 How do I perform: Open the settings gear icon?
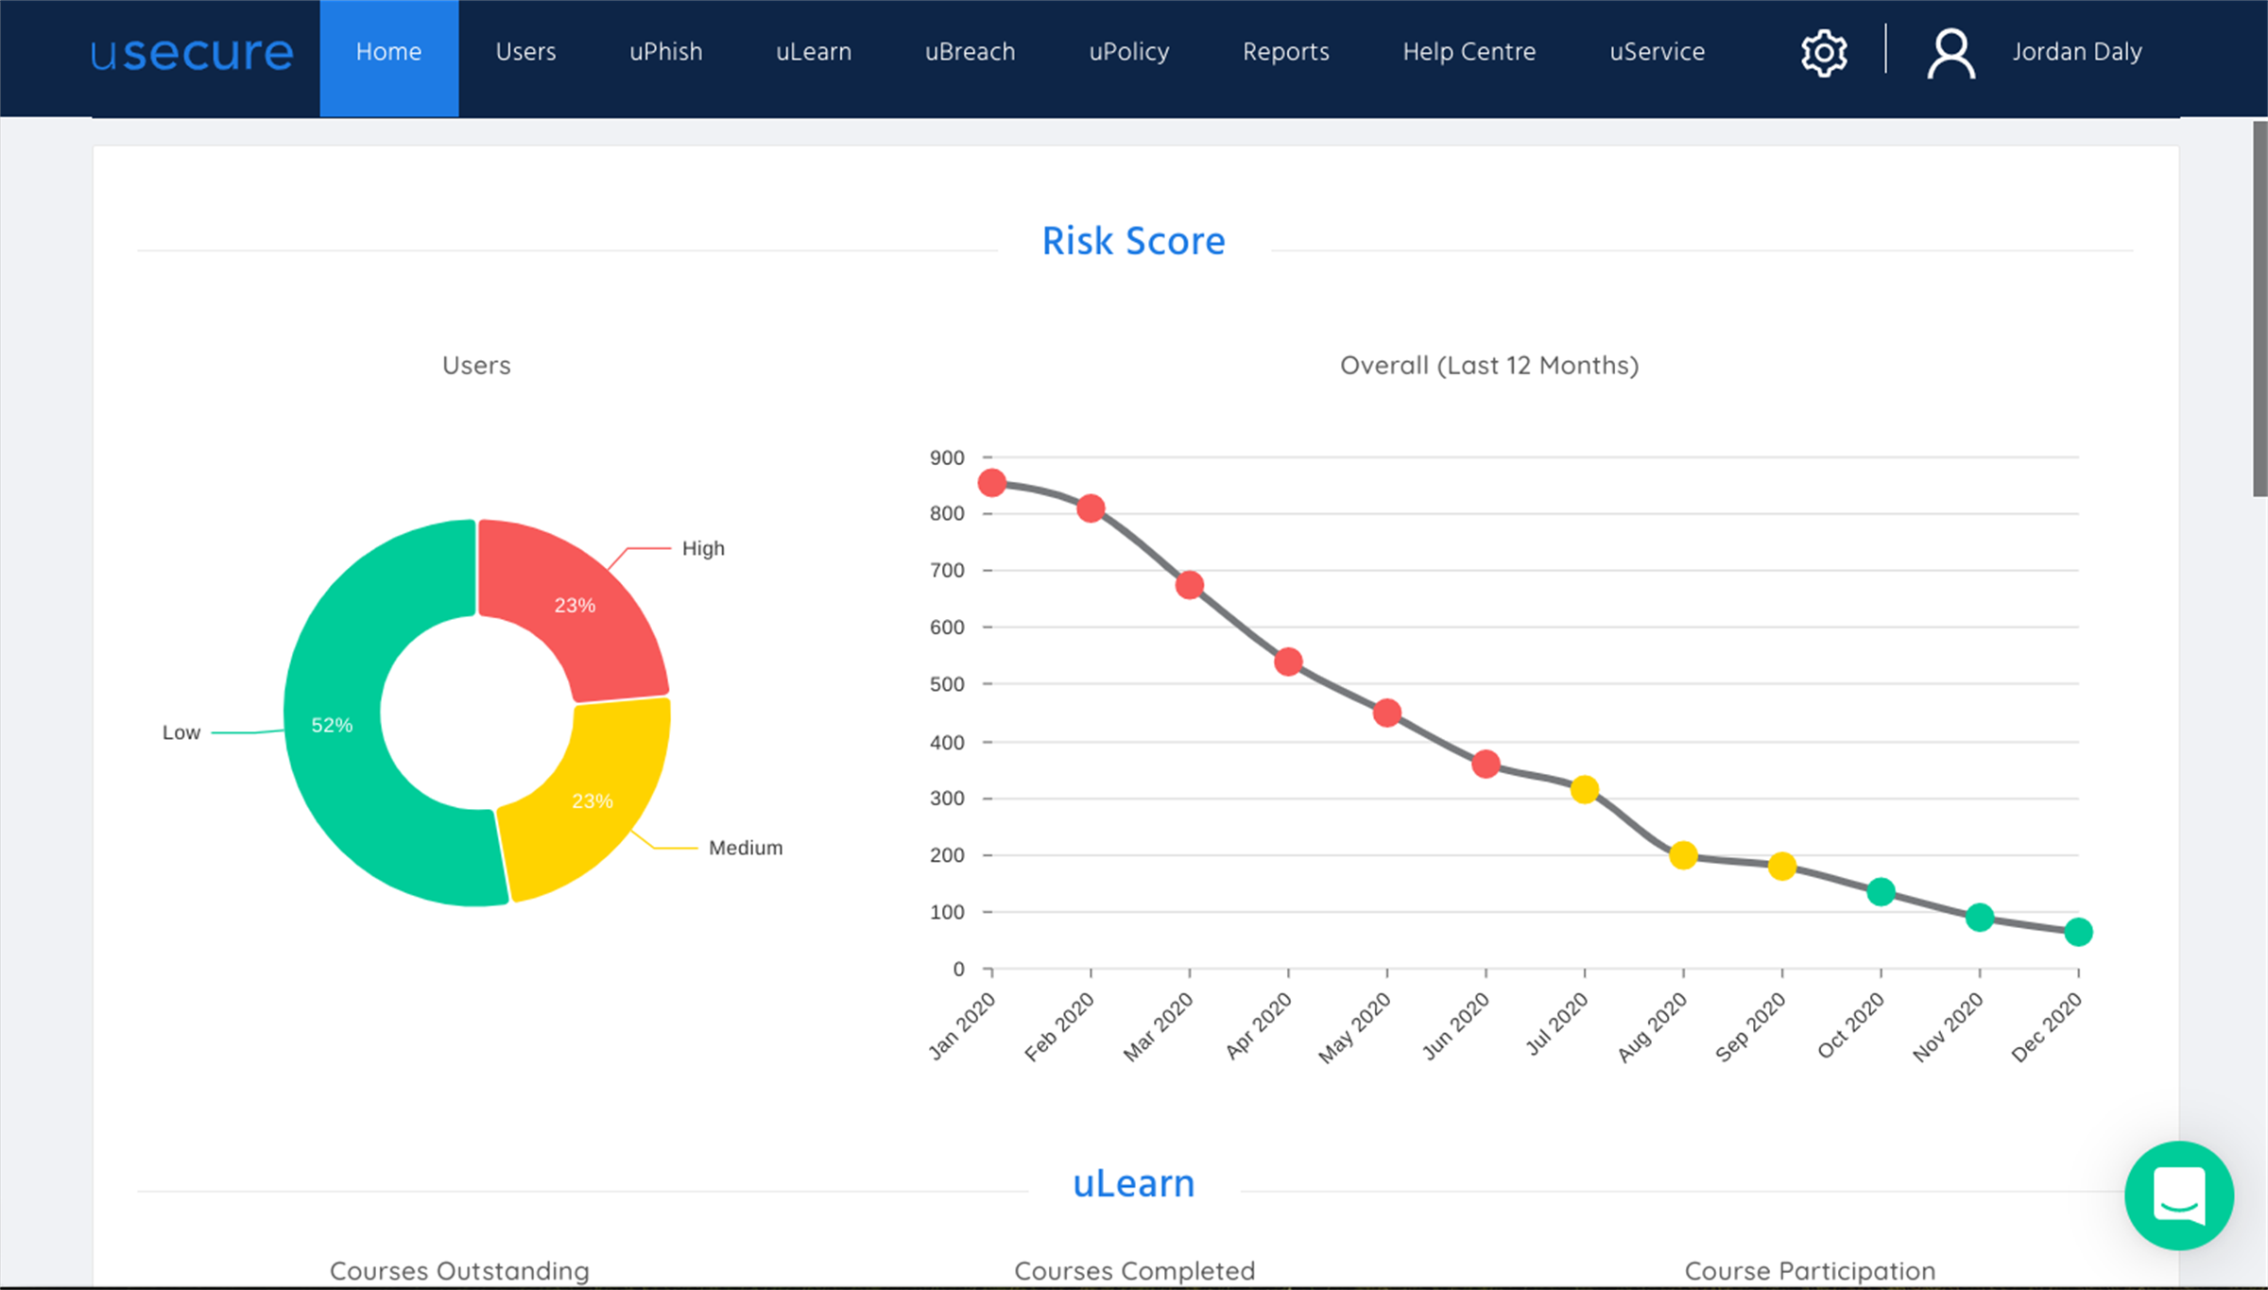(x=1824, y=52)
